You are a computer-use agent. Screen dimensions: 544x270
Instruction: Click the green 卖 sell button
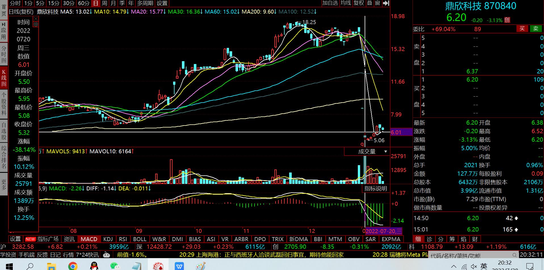pos(536,29)
